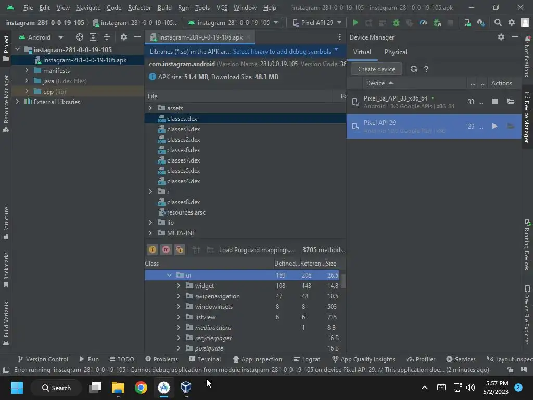Image resolution: width=533 pixels, height=400 pixels.
Task: Expand the swipenavigation package
Action: click(x=179, y=296)
